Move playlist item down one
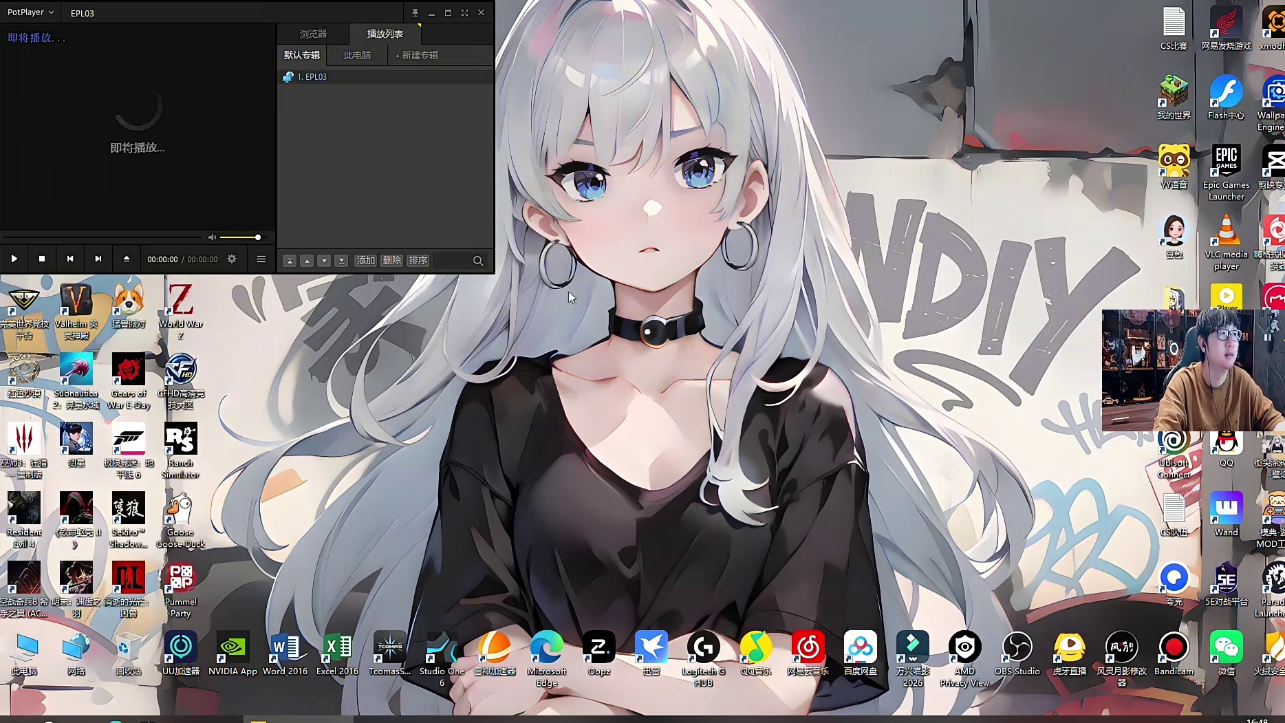The width and height of the screenshot is (1285, 723). tap(324, 261)
